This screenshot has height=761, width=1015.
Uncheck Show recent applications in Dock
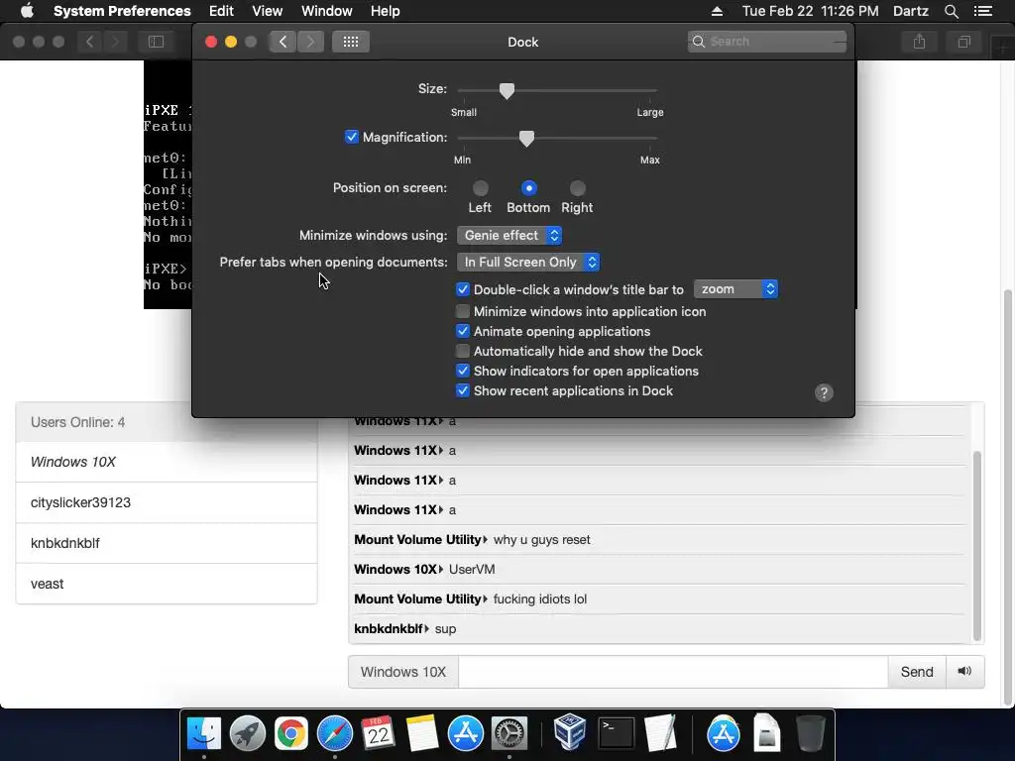[463, 390]
